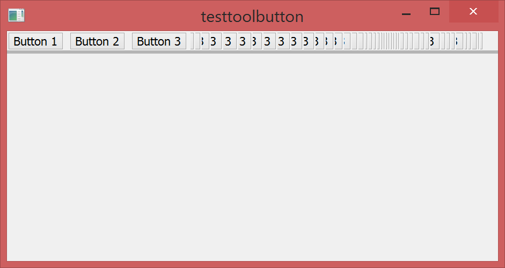505x268 pixels.
Task: Minimize the testtoolbutton window
Action: (x=406, y=13)
